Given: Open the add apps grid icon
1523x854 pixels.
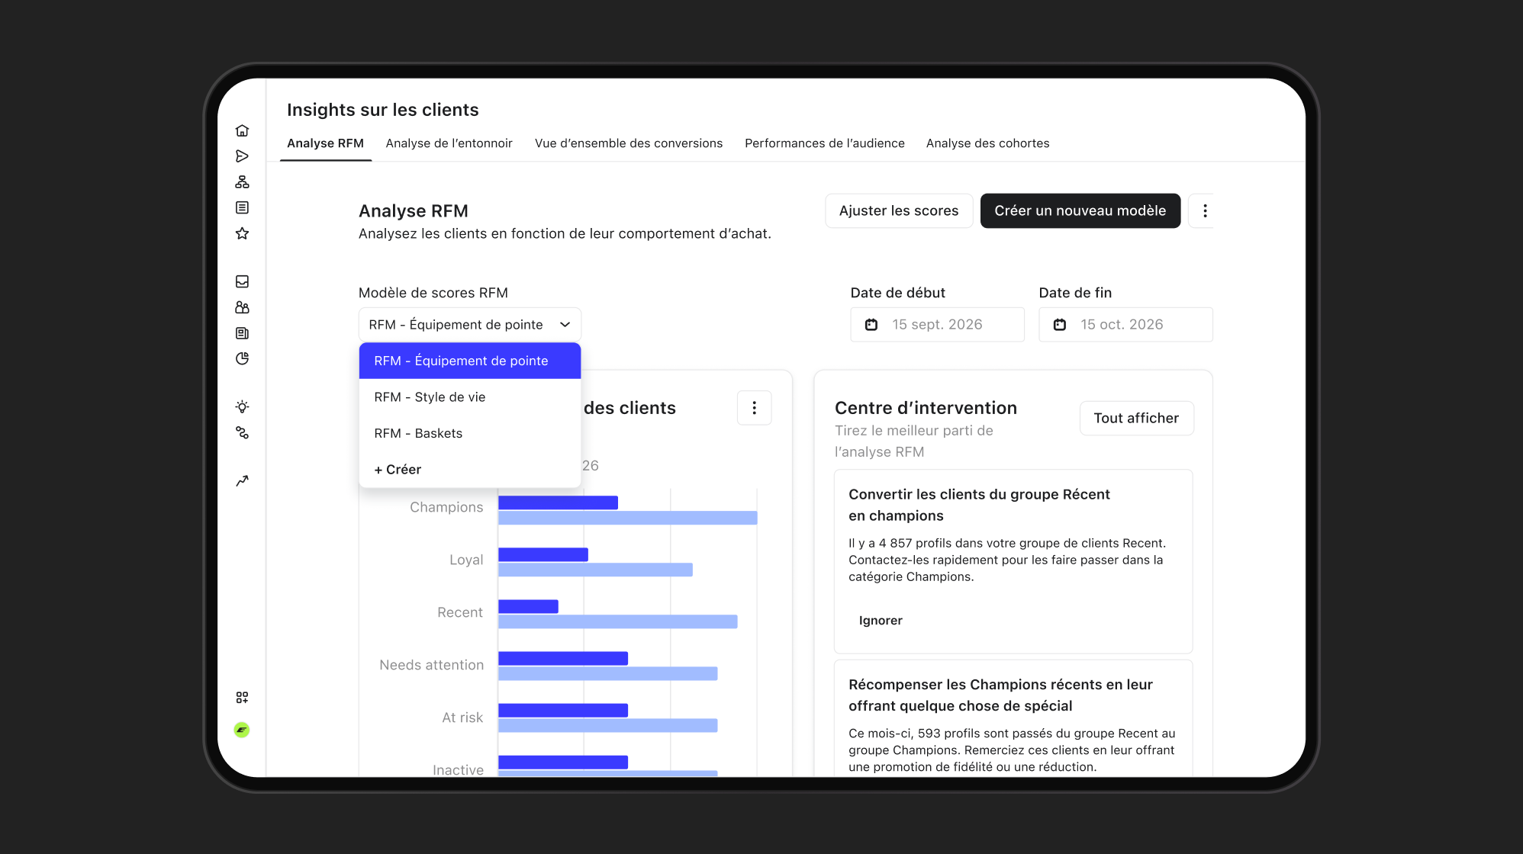Looking at the screenshot, I should 242,698.
